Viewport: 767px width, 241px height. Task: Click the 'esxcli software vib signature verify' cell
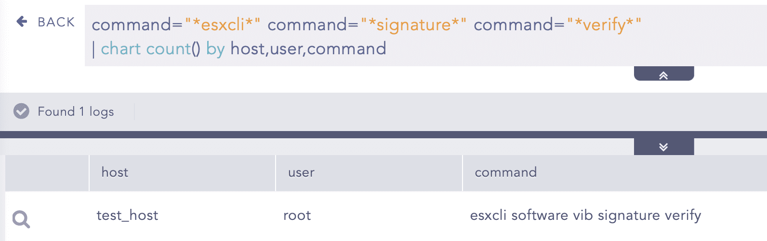(x=585, y=216)
